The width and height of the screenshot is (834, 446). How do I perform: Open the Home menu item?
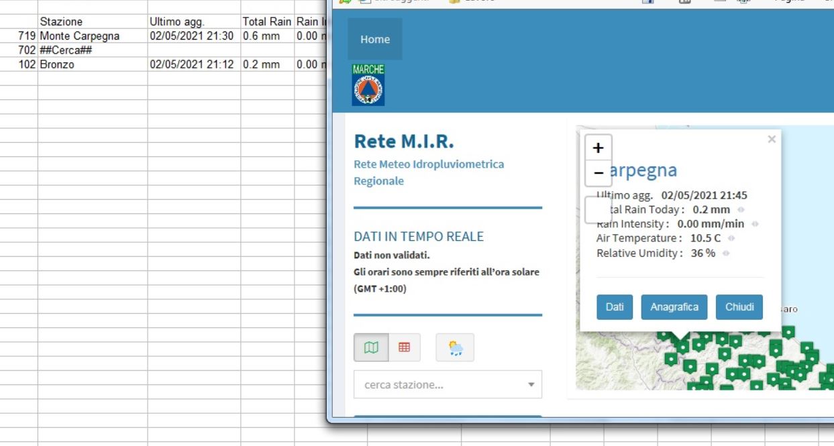pos(375,39)
